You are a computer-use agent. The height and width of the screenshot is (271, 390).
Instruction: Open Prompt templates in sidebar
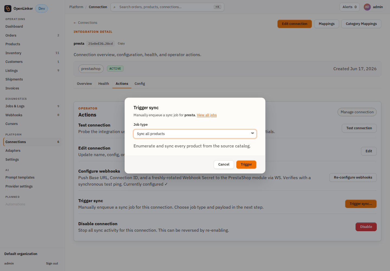32,178
